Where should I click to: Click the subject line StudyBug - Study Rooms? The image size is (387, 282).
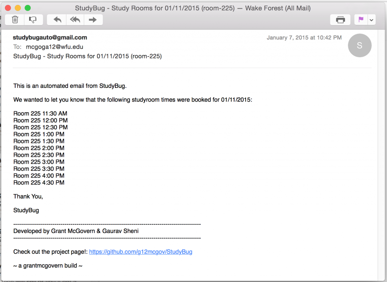point(87,56)
